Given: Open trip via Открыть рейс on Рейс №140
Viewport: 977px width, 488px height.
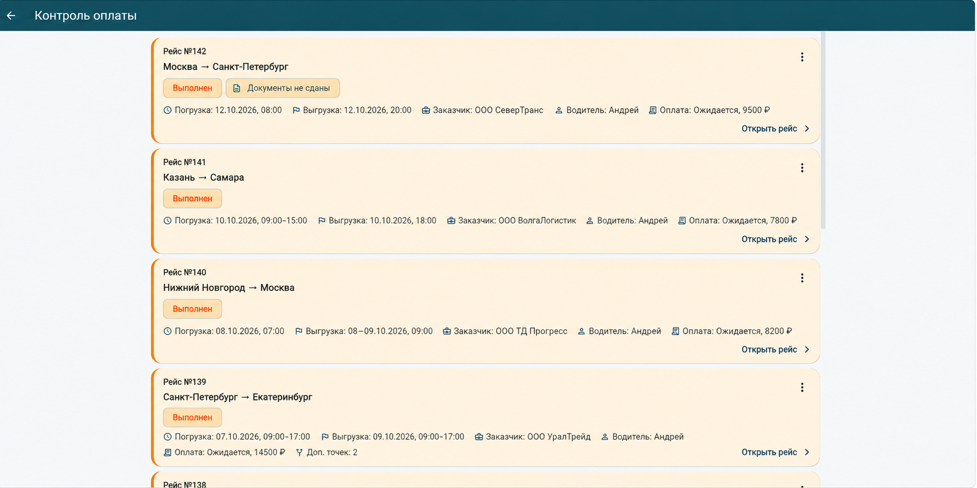Looking at the screenshot, I should tap(775, 349).
